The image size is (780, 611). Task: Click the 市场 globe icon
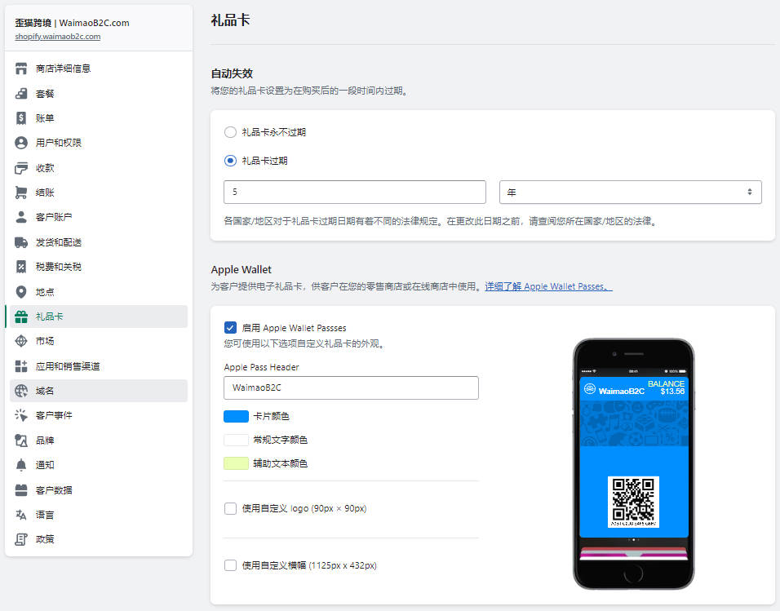(x=21, y=341)
